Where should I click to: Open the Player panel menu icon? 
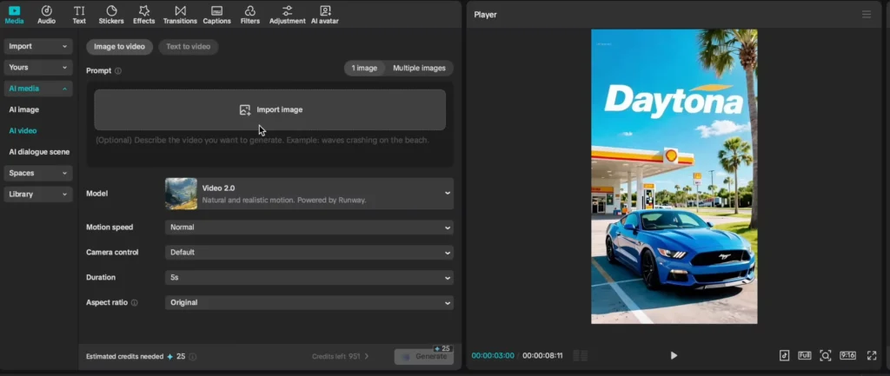[x=867, y=15]
